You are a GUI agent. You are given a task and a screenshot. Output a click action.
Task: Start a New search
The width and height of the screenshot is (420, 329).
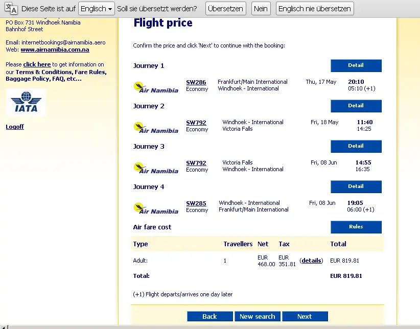[258, 316]
